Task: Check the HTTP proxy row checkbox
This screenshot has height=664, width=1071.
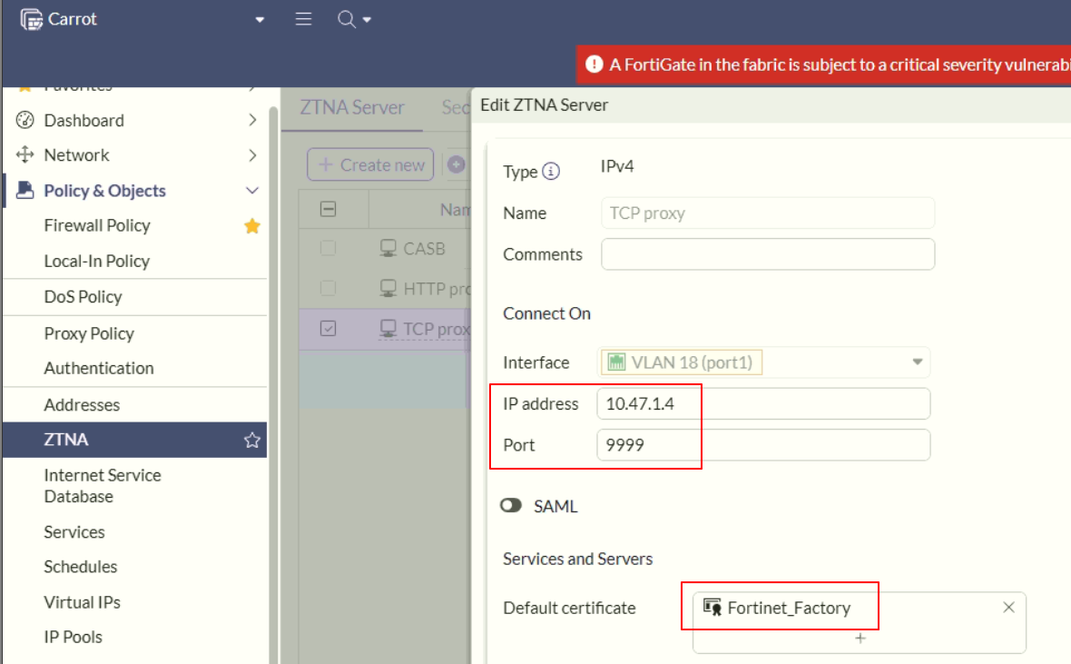Action: click(x=328, y=289)
